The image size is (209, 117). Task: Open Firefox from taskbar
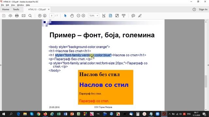point(45,114)
